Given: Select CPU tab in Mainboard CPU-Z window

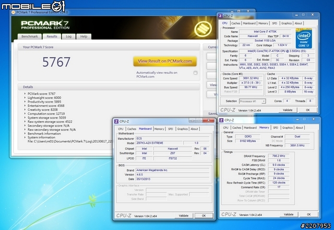Looking at the screenshot, I should click(121, 129).
